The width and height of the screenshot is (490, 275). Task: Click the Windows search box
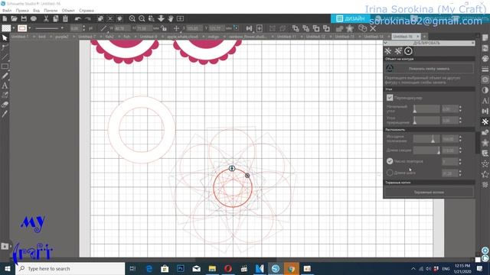(70, 268)
